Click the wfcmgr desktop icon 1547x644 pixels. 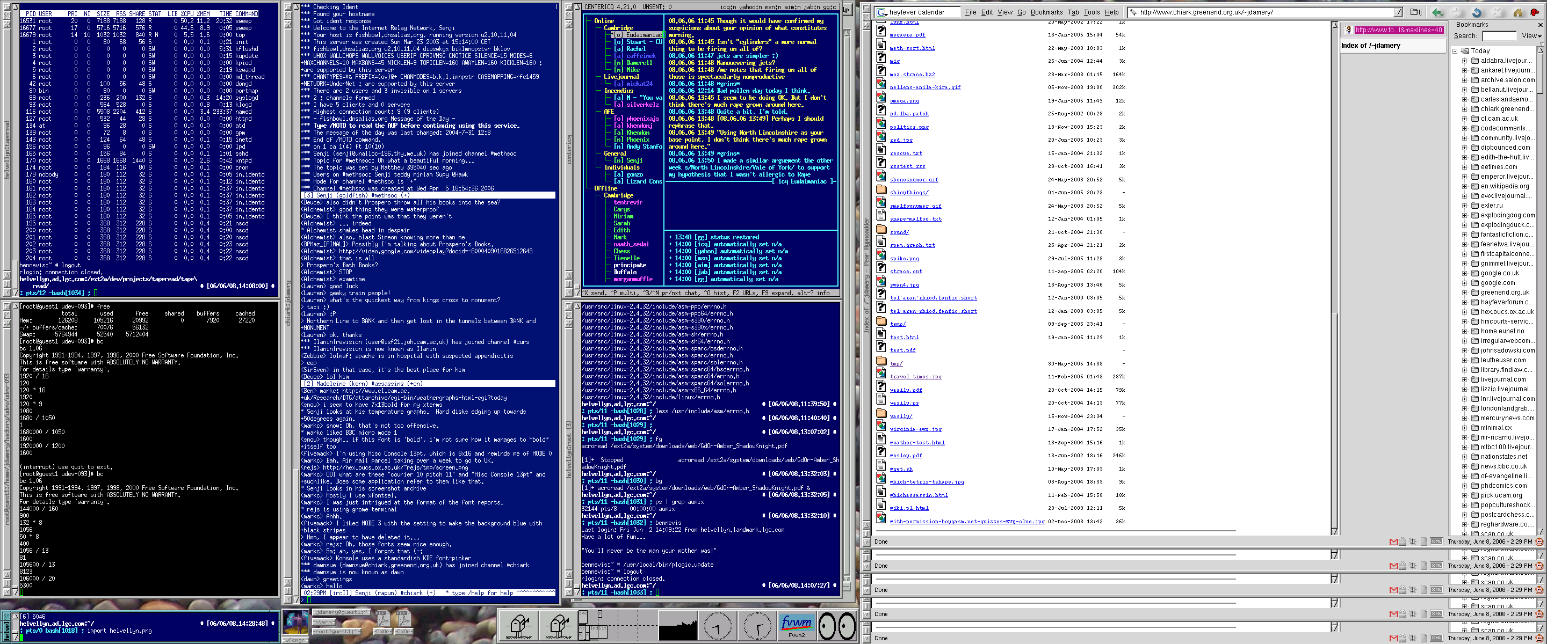pyautogui.click(x=295, y=623)
